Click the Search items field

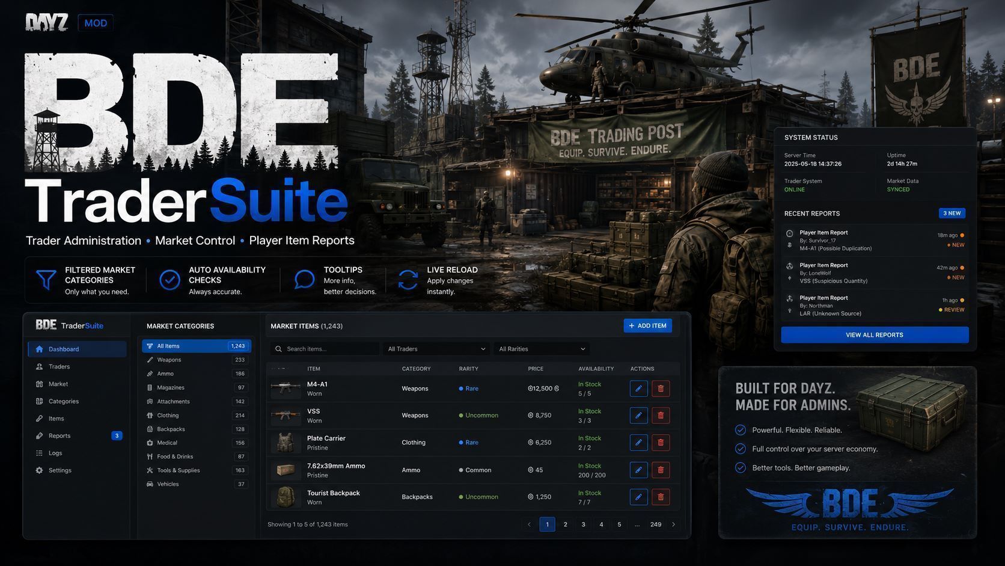coord(325,349)
